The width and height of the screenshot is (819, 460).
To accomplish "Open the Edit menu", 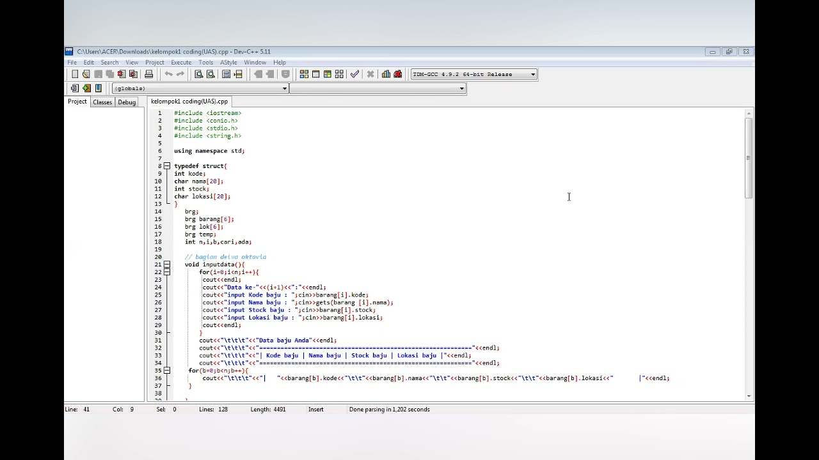I will coord(88,63).
